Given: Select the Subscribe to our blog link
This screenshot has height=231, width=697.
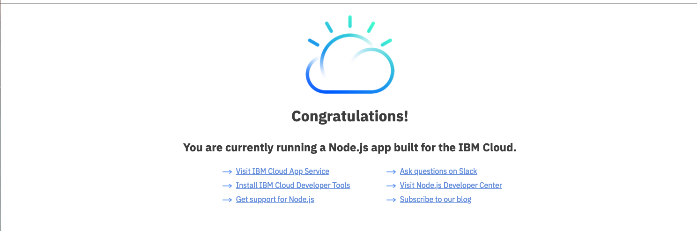Looking at the screenshot, I should point(436,200).
